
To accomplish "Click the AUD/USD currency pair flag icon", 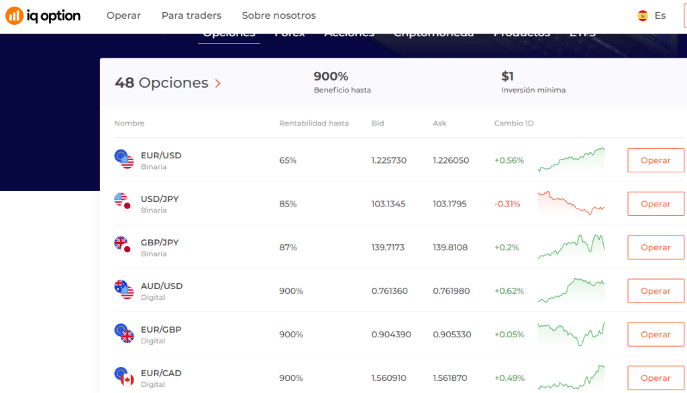I will click(x=124, y=290).
